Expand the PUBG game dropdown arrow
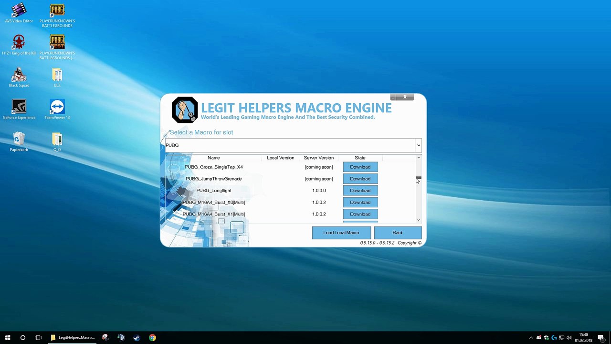Image resolution: width=611 pixels, height=344 pixels. pos(419,145)
